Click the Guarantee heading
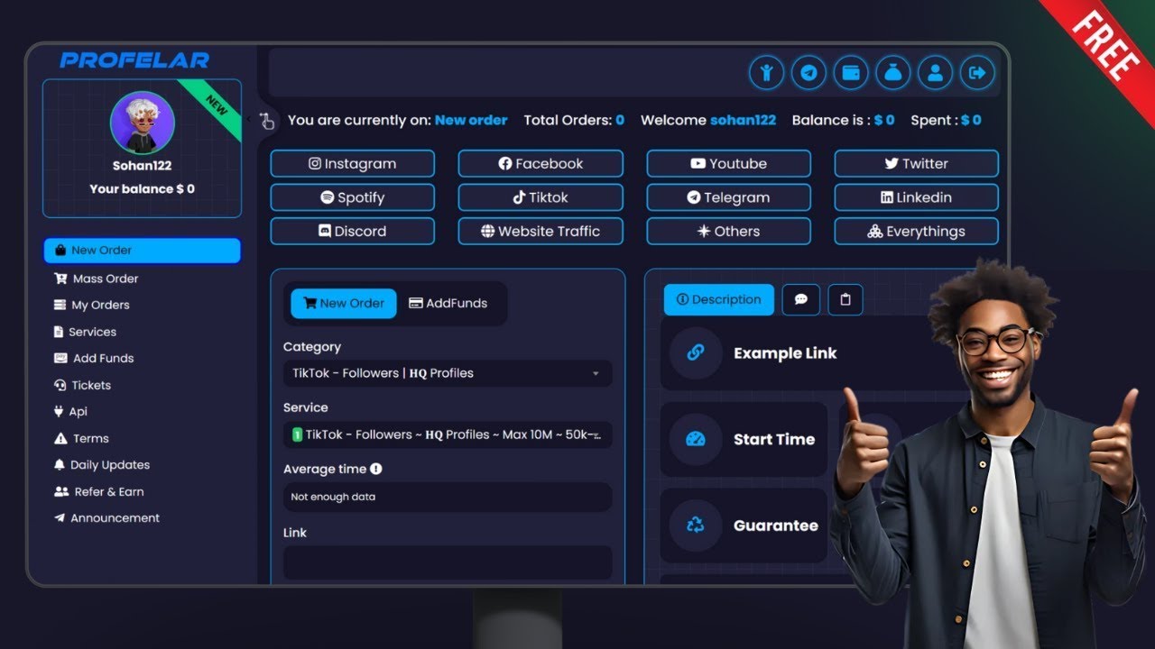This screenshot has width=1155, height=649. [x=776, y=526]
